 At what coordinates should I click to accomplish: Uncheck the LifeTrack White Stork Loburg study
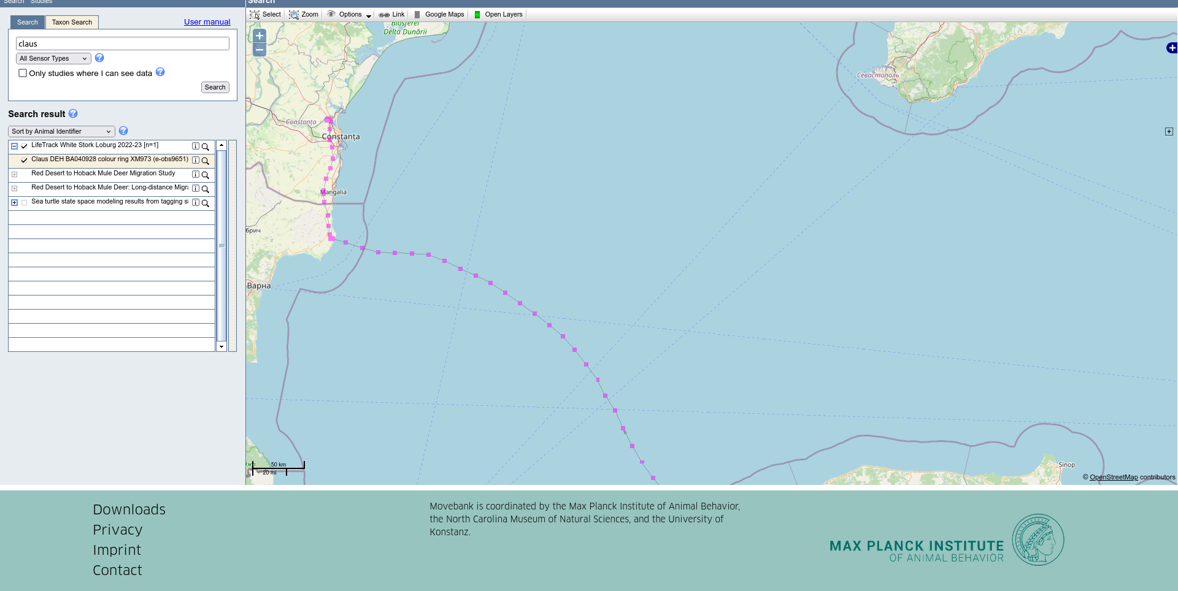coord(25,147)
